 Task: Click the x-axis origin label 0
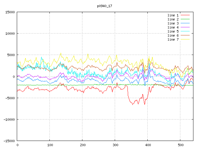pyautogui.click(x=17, y=145)
